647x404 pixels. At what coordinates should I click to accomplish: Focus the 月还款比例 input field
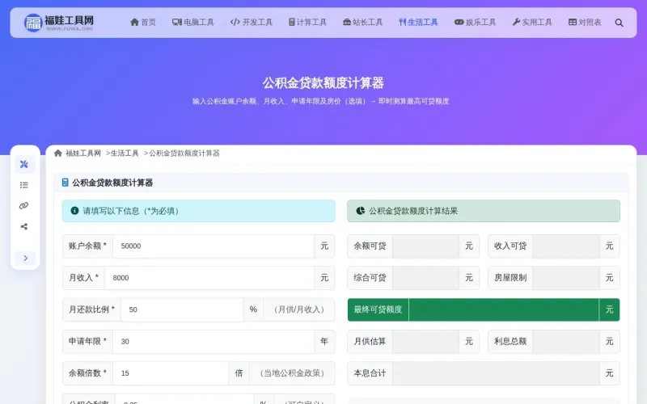click(182, 309)
